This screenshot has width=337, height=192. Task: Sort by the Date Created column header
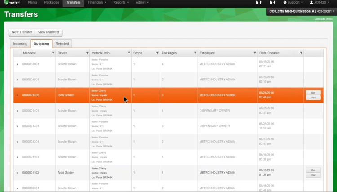click(269, 53)
